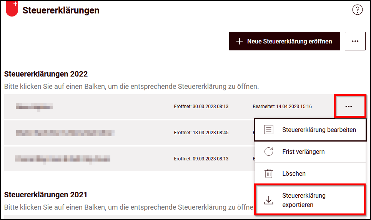
Task: Click the download arrow icon for exportieren
Action: [x=269, y=200]
